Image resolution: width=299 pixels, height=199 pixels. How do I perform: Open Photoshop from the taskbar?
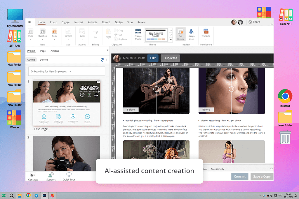point(44,196)
